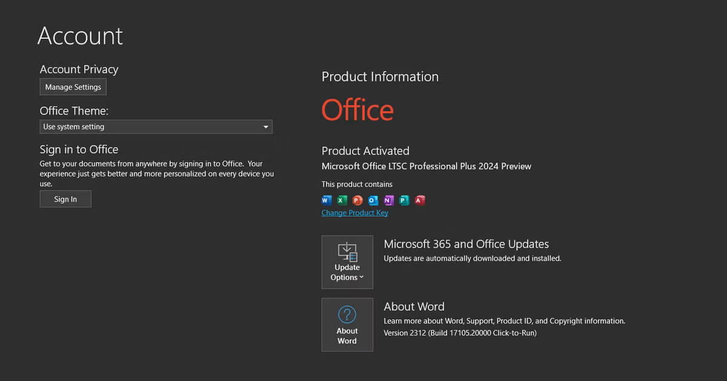Click the Product Information heading
Image resolution: width=727 pixels, height=381 pixels.
380,77
